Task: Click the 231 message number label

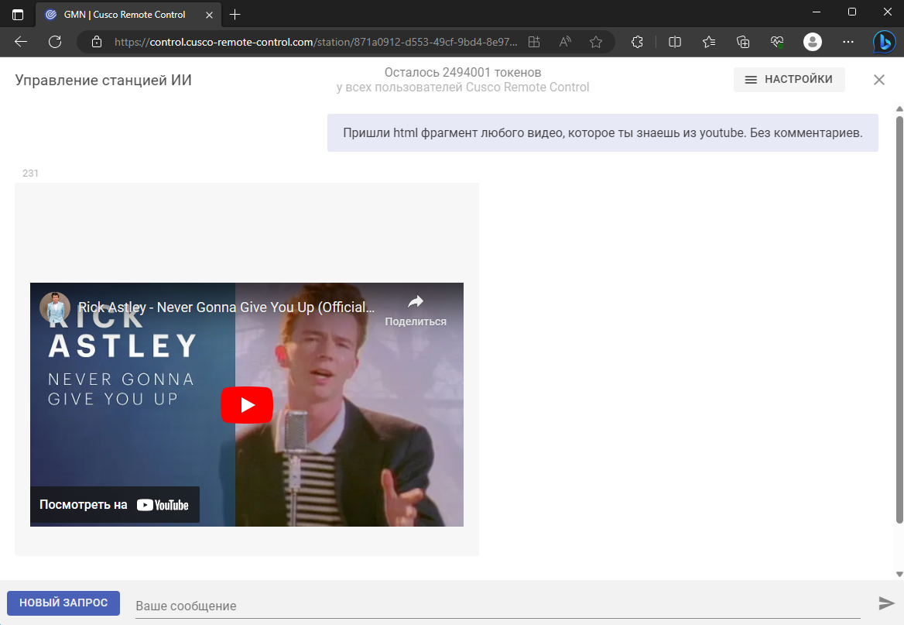Action: coord(30,173)
